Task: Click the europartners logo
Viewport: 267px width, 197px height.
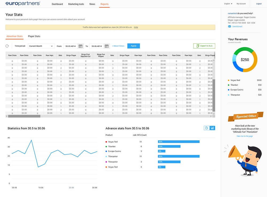Action: click(23, 3)
